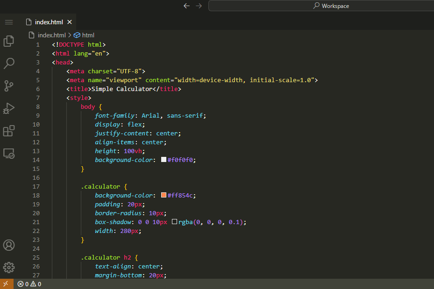The width and height of the screenshot is (434, 289).
Task: Open the #f0f0f0 color swatch picker
Action: 164,160
